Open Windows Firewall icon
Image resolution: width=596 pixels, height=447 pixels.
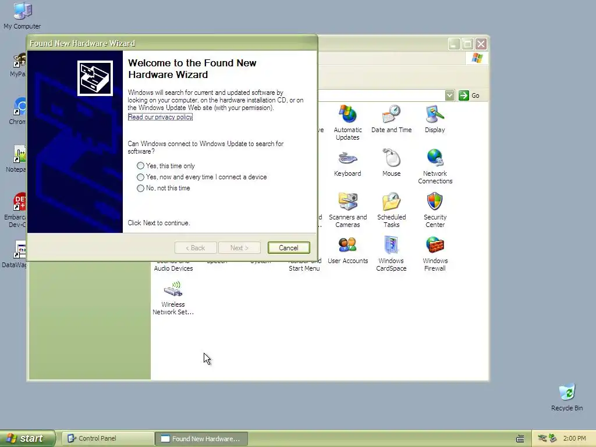pos(435,254)
